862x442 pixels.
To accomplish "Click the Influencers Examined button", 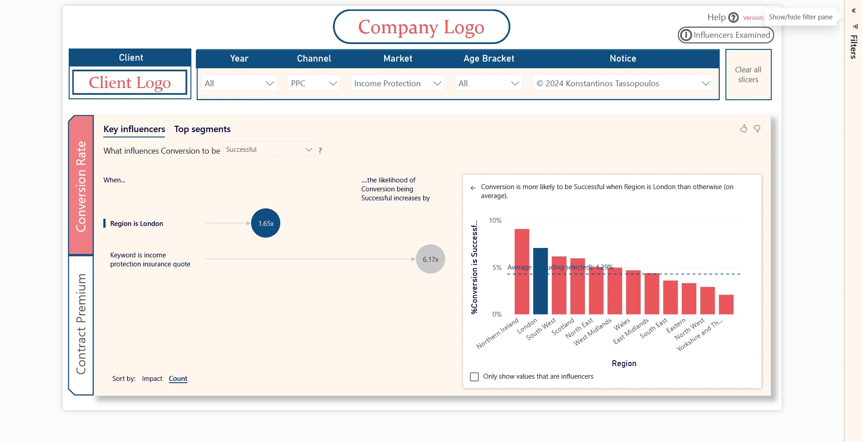I will pyautogui.click(x=726, y=35).
